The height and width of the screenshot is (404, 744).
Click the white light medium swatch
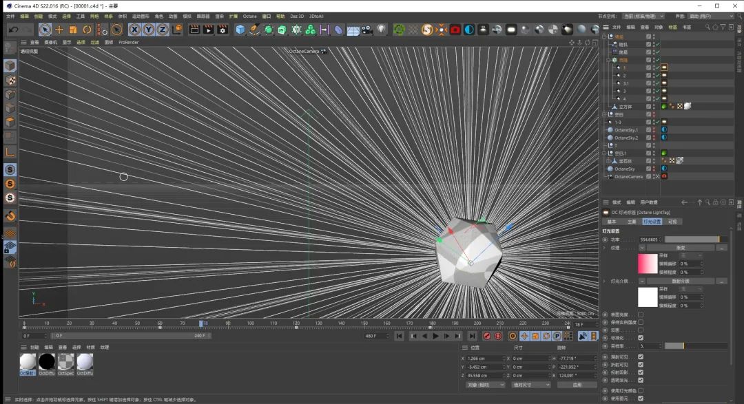[648, 297]
